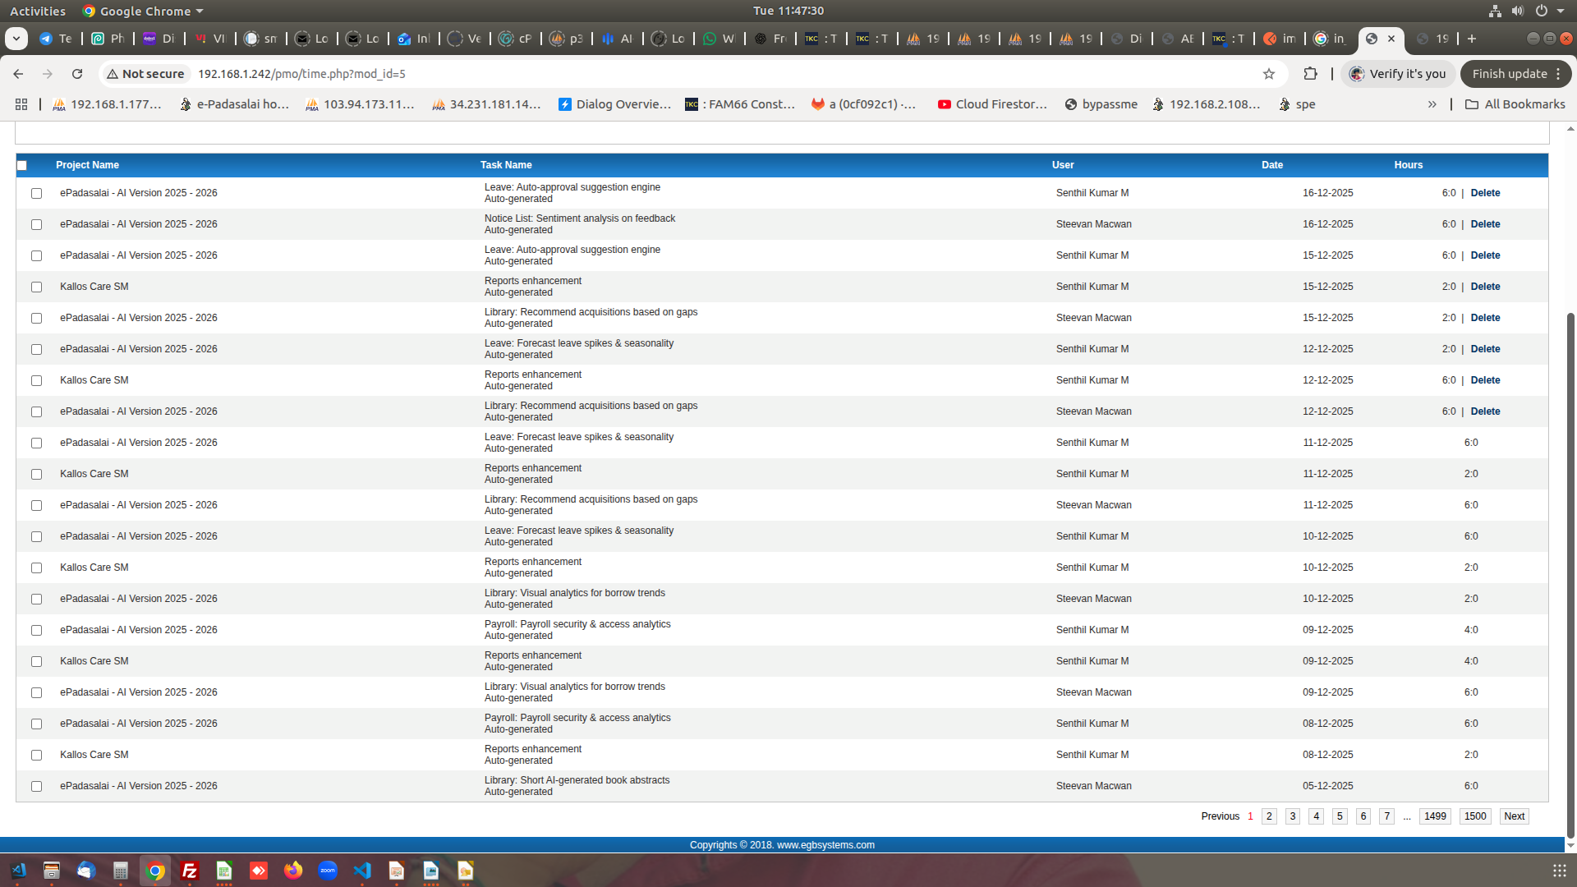Bookmark this page with star icon
Viewport: 1577px width, 887px height.
(1269, 74)
